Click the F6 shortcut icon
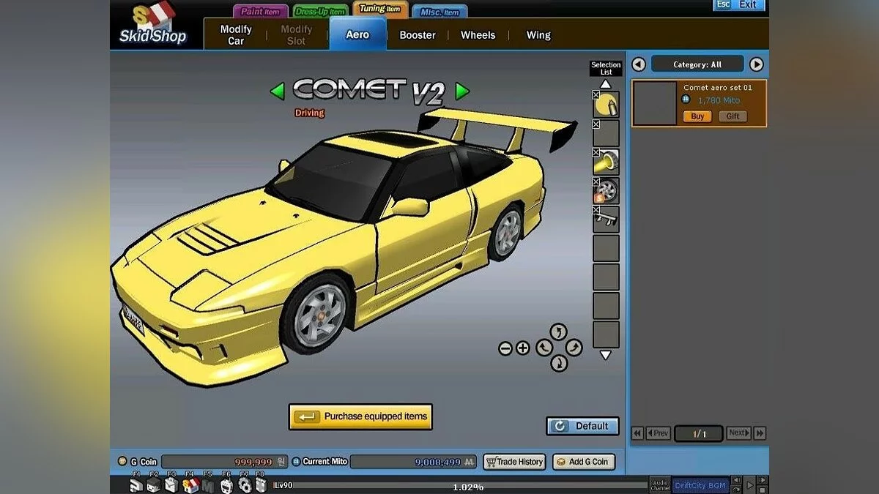 pos(226,484)
